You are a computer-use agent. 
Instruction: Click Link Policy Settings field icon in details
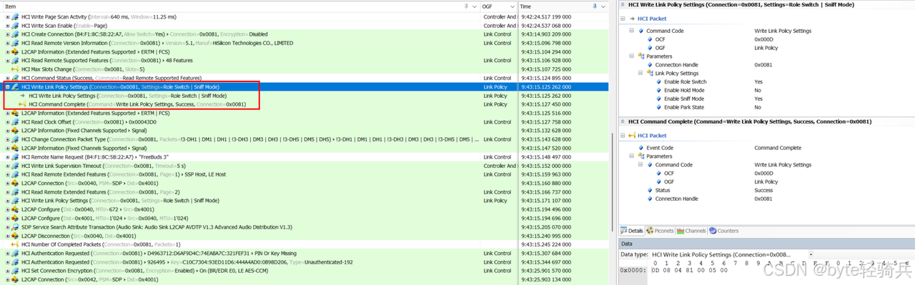tap(650, 74)
